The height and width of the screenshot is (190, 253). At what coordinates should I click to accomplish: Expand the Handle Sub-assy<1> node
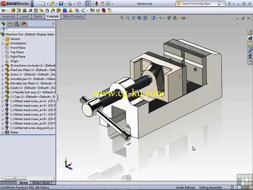[x=2, y=93]
